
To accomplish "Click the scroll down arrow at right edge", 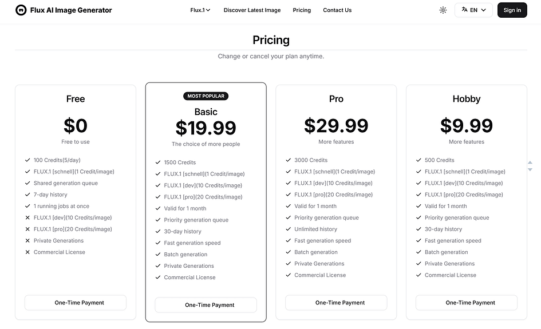I will [530, 169].
